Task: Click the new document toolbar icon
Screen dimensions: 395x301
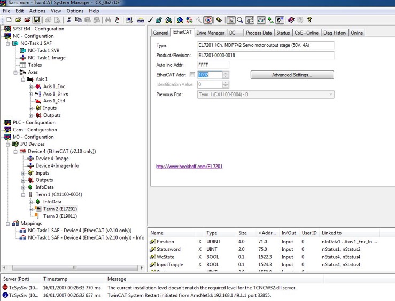Action: (x=9, y=20)
